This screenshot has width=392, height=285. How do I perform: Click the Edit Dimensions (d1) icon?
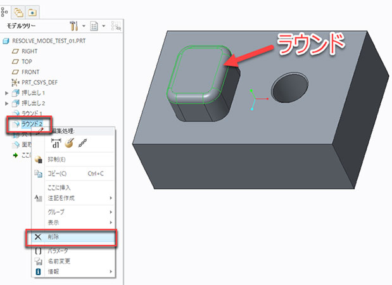55,144
